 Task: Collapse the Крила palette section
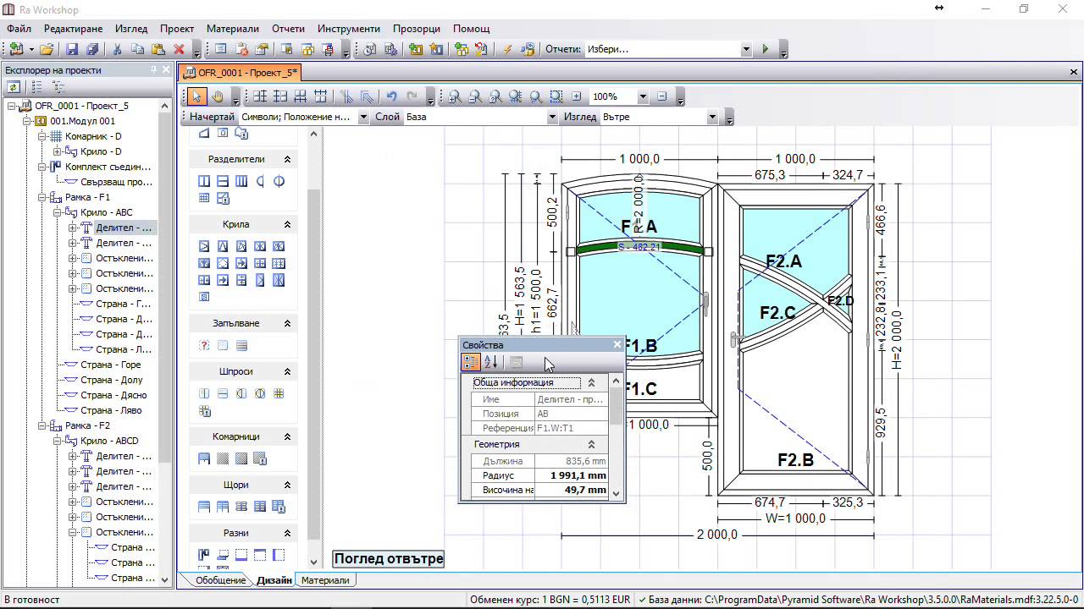(x=287, y=224)
